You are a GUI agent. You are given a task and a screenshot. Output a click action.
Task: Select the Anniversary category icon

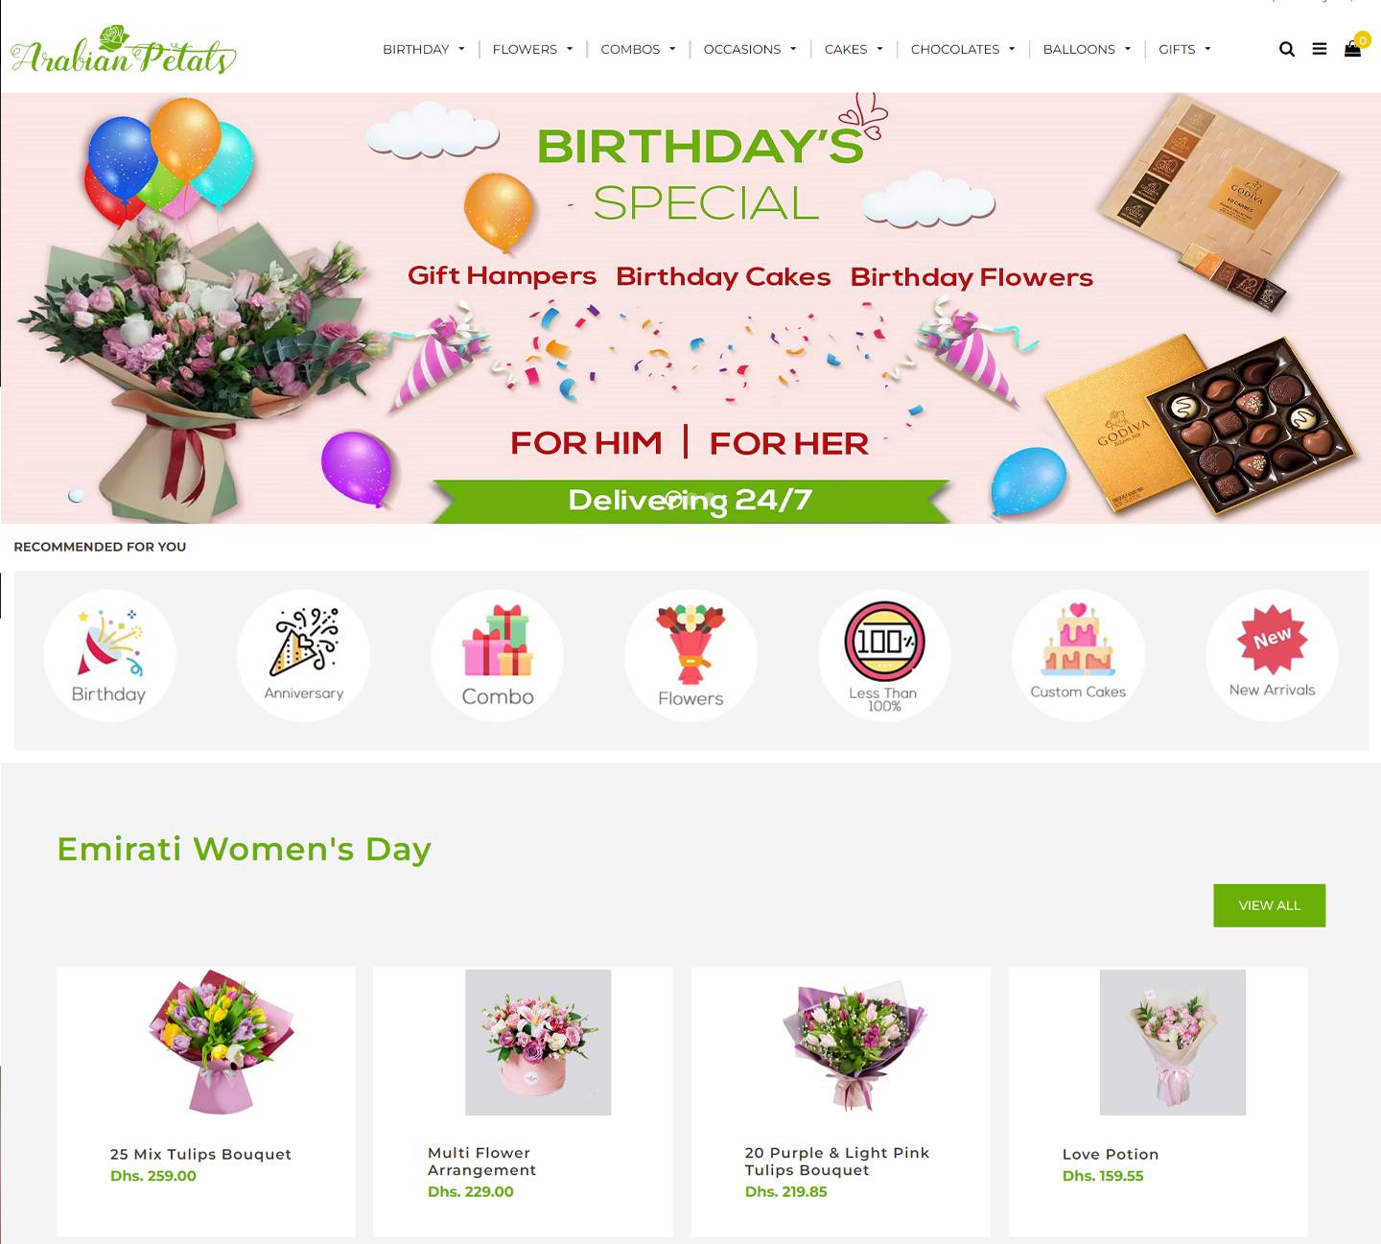304,655
